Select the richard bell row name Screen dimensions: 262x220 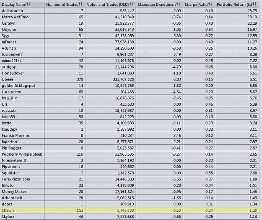(x=12, y=198)
